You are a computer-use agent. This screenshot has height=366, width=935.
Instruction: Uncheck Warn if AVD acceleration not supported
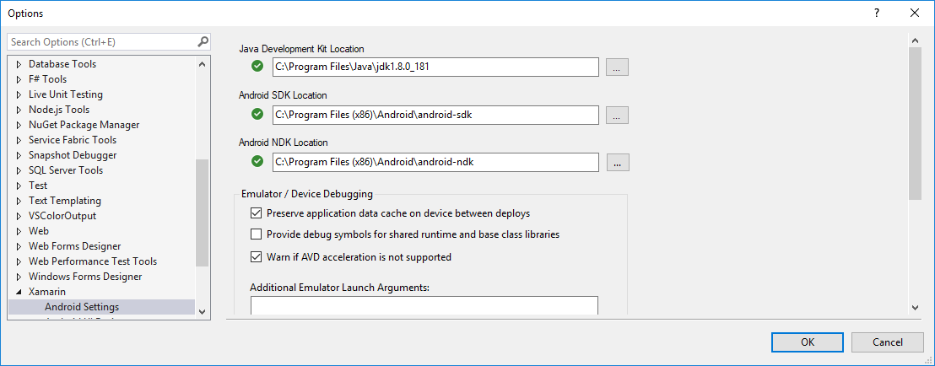[x=257, y=256]
